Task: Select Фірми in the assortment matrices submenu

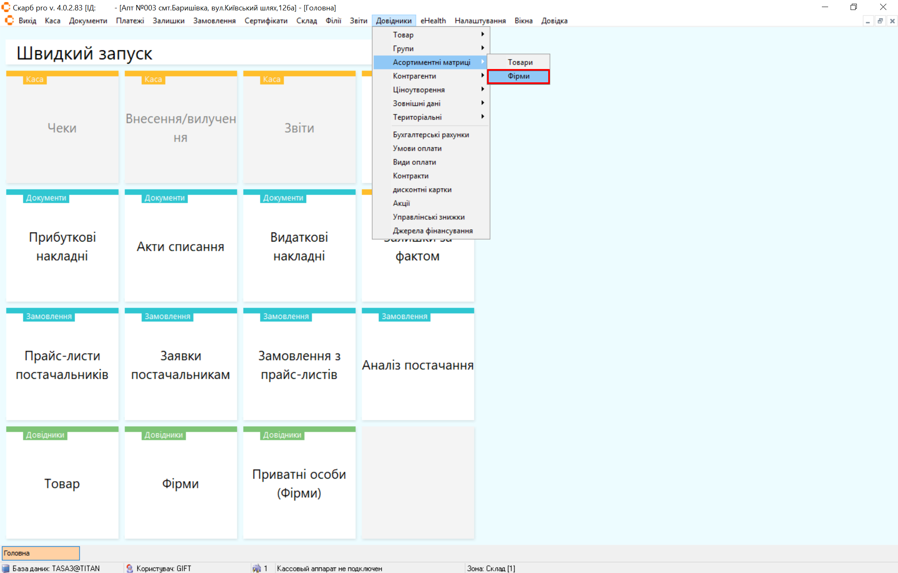Action: click(x=518, y=76)
